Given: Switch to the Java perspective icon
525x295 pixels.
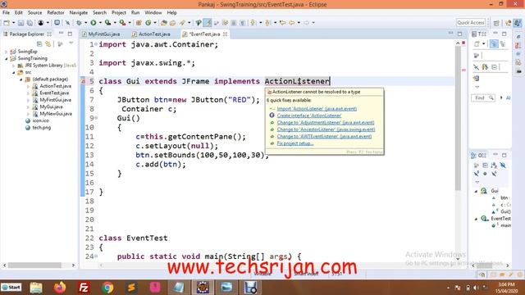Looking at the screenshot, I should (518, 23).
